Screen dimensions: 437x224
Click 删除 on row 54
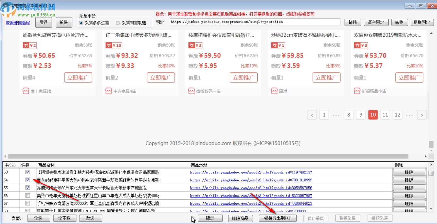pos(409,180)
